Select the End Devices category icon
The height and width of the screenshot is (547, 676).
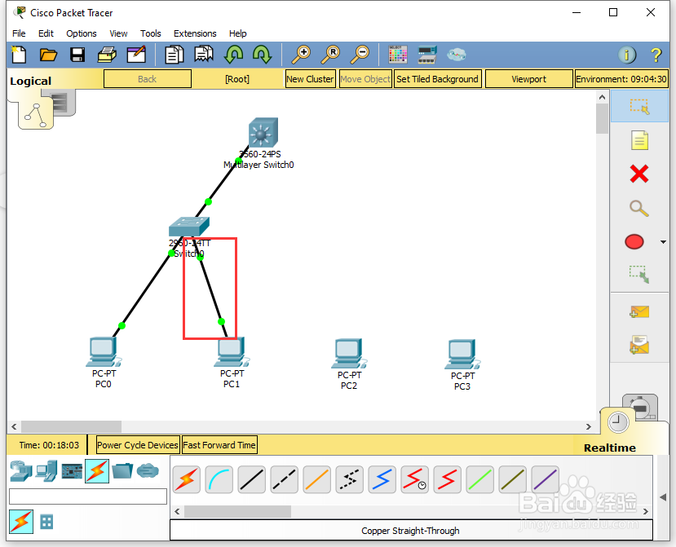(x=46, y=471)
